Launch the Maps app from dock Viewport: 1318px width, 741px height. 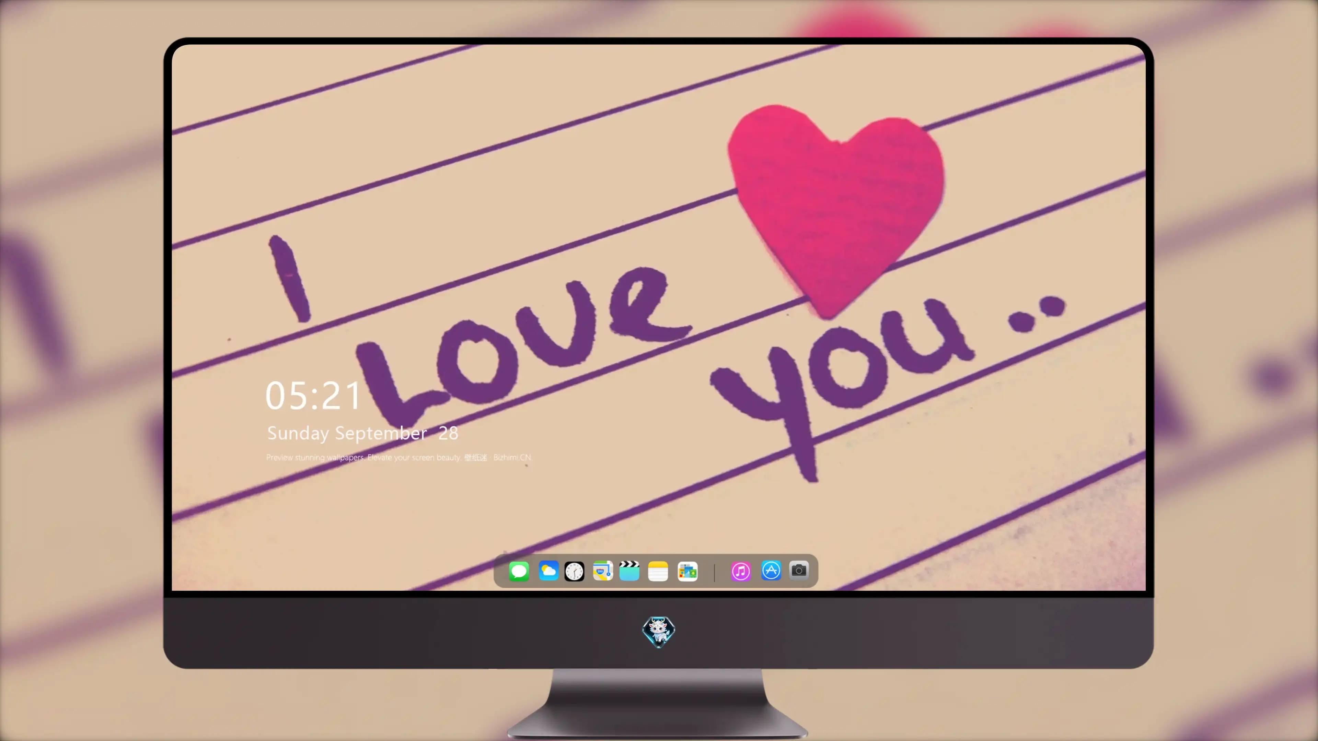[603, 571]
